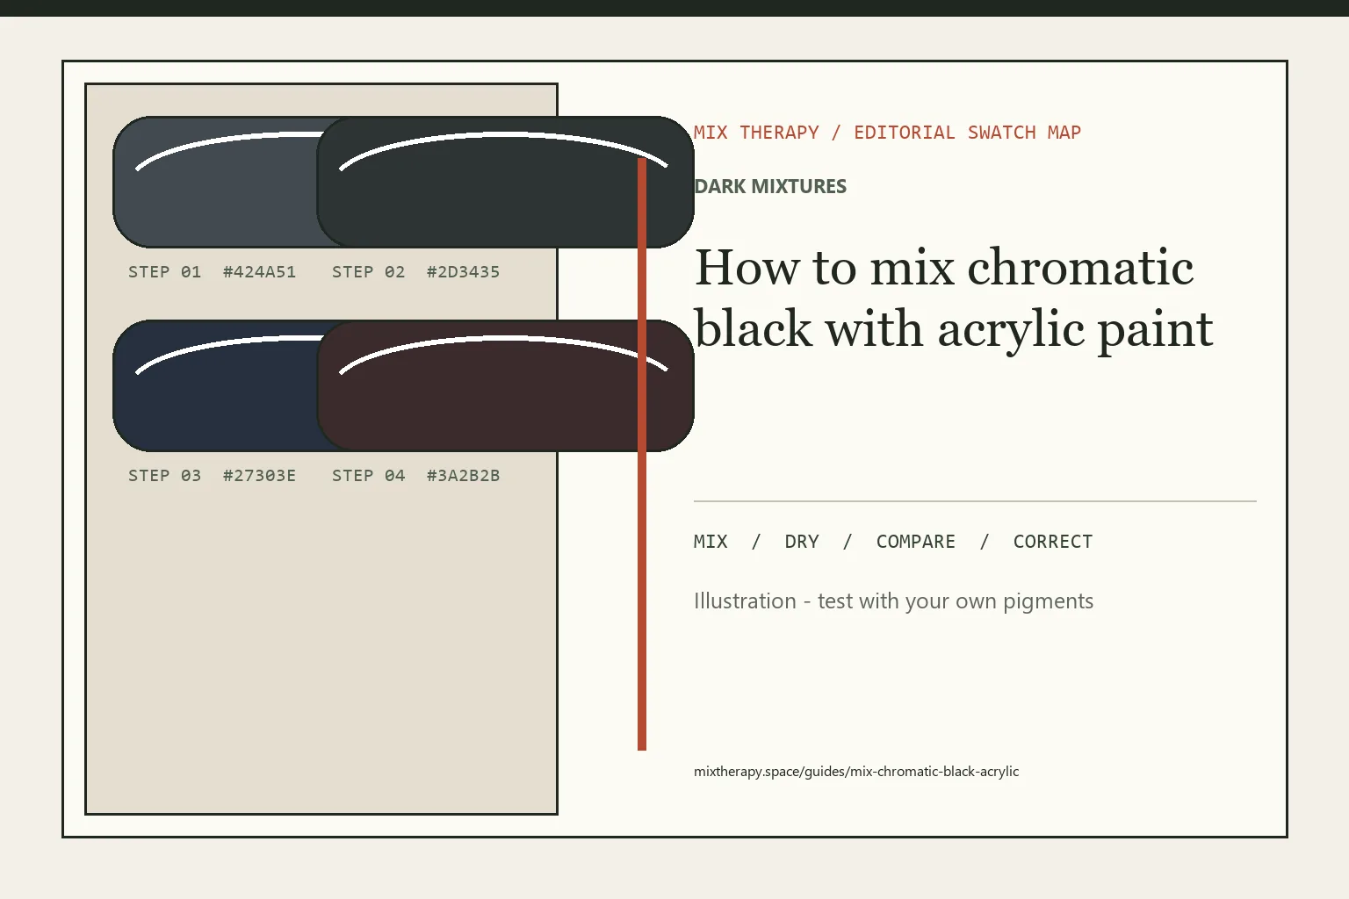Click the 'STEP 02 #2D3435' label
Screen dimensions: 1349x899
415,272
